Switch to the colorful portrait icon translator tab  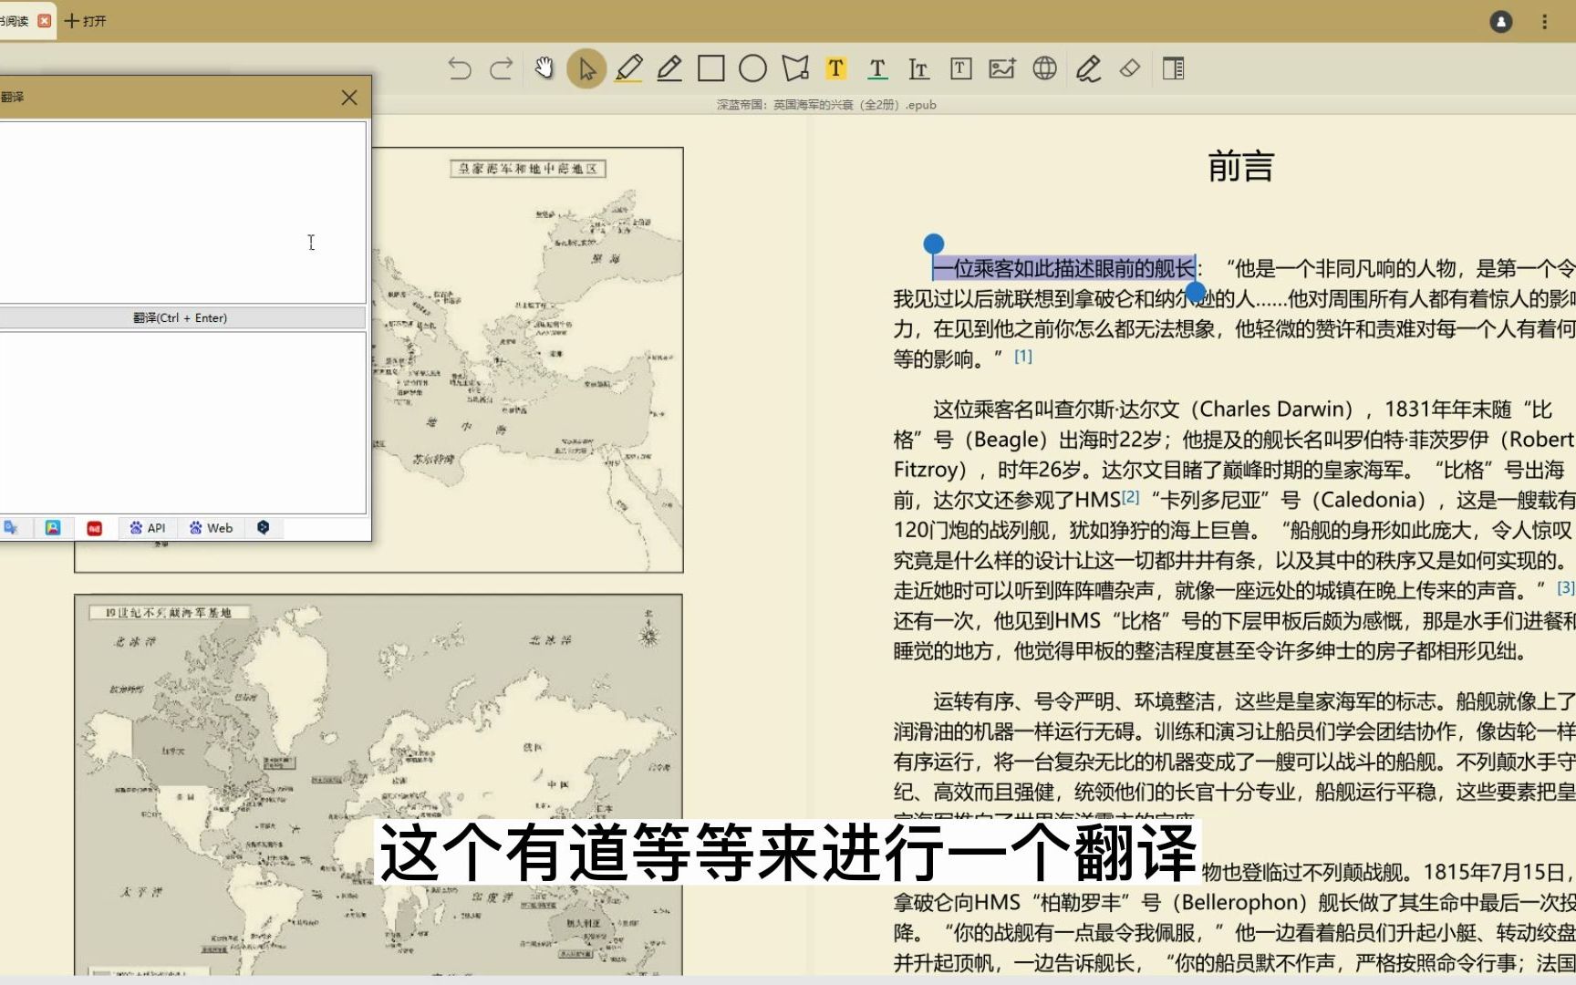pos(53,527)
